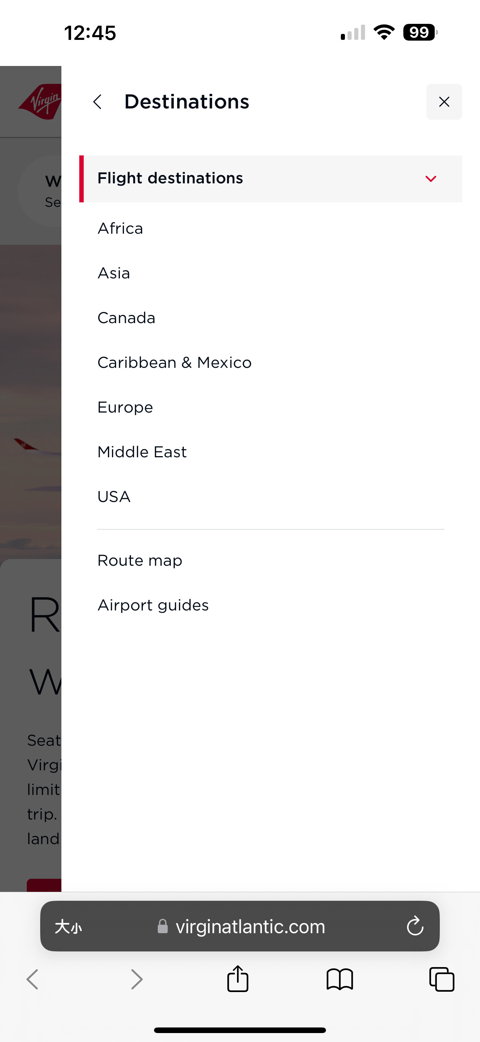Screen dimensions: 480x1042
Task: Collapse the Flight destinations section
Action: (271, 179)
